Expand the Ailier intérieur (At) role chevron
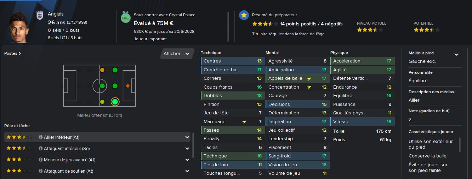 point(187,137)
